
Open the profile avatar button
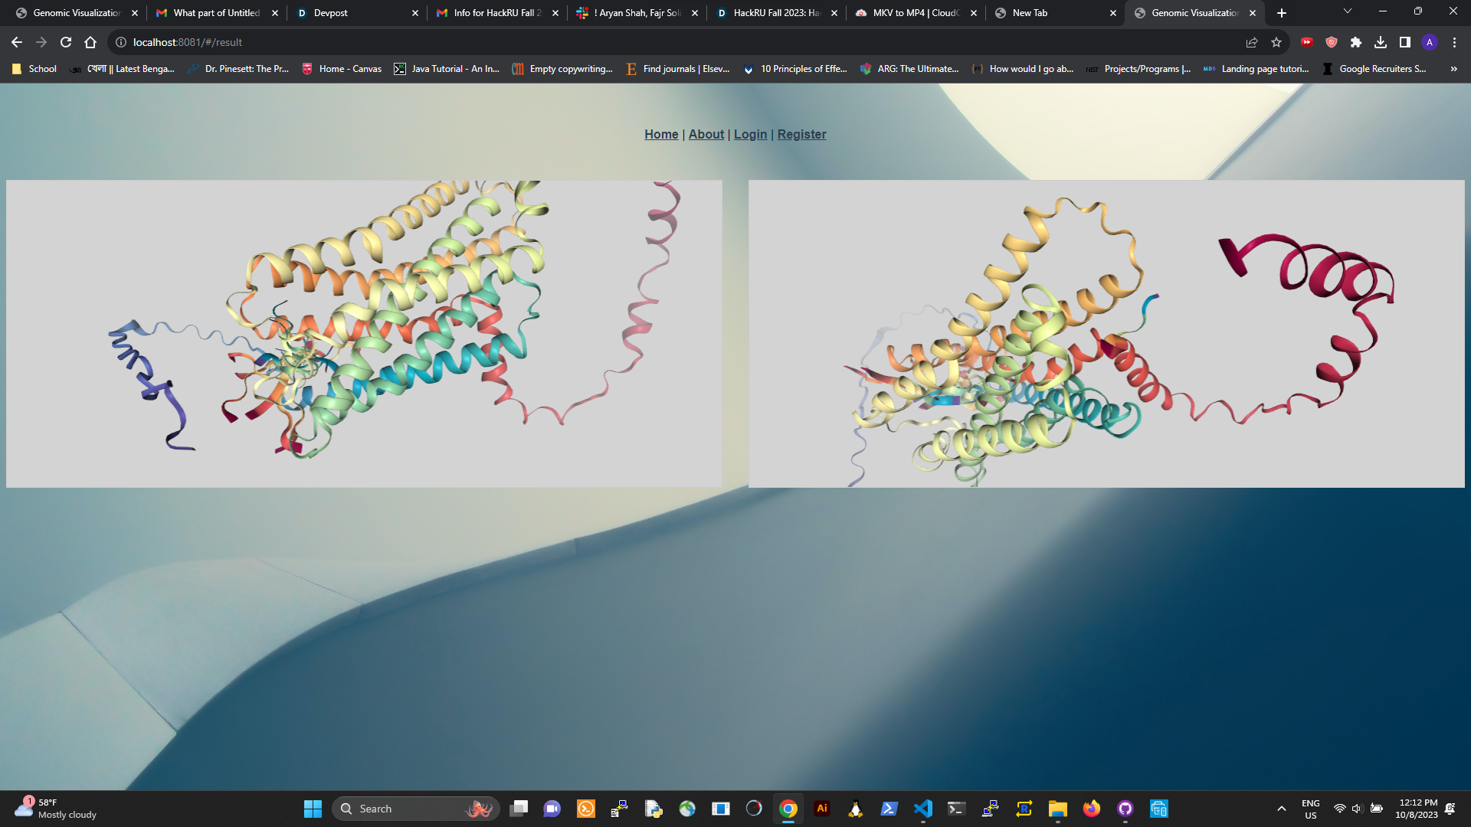(1430, 42)
